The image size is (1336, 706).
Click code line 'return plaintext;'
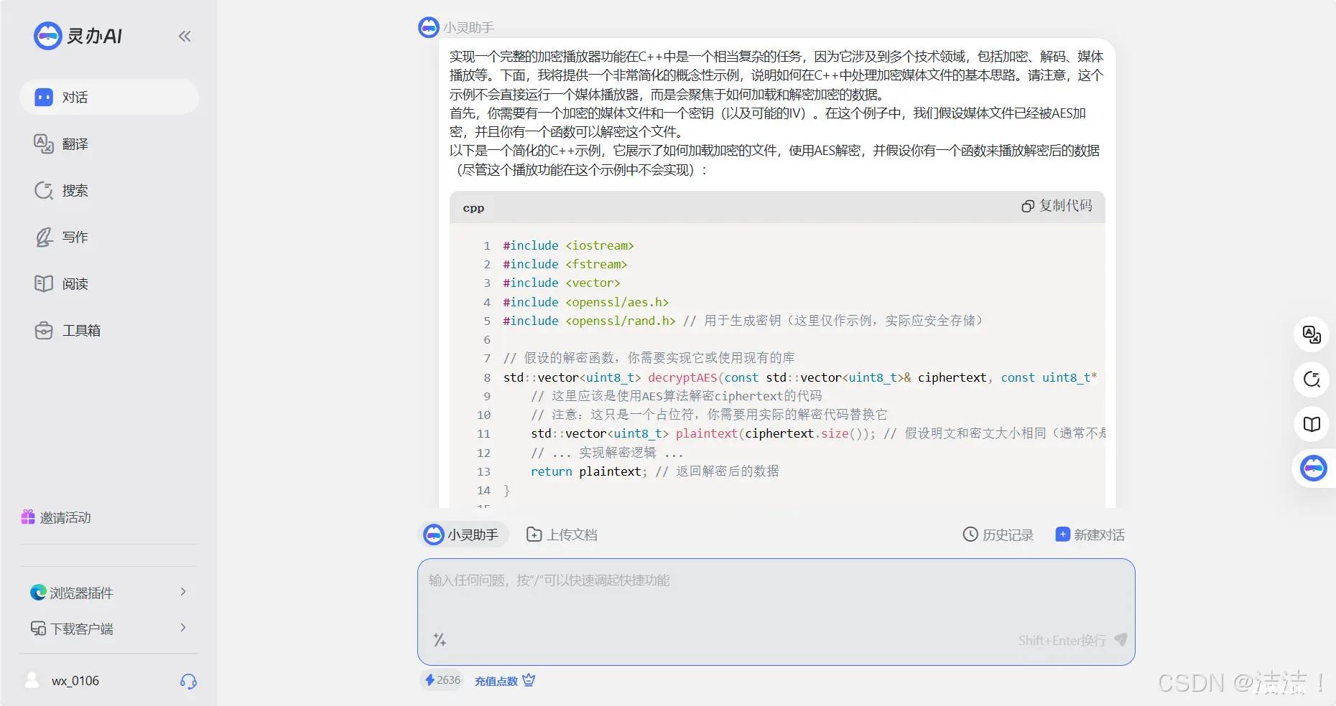[588, 471]
